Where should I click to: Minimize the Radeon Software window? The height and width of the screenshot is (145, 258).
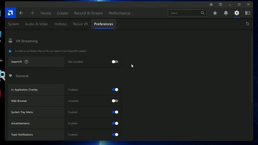point(230,4)
